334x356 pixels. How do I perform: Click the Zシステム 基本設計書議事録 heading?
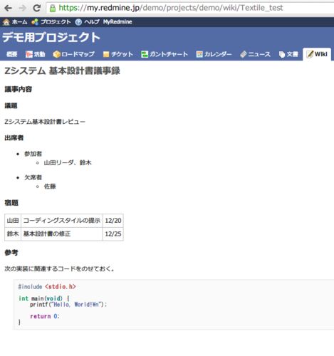coord(62,70)
